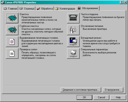
Task: Confirm with the OK button
Action: 84,97
